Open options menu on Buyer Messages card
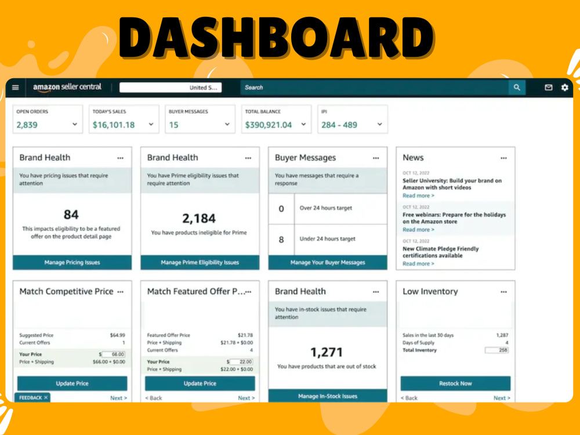The height and width of the screenshot is (435, 580). (x=376, y=158)
